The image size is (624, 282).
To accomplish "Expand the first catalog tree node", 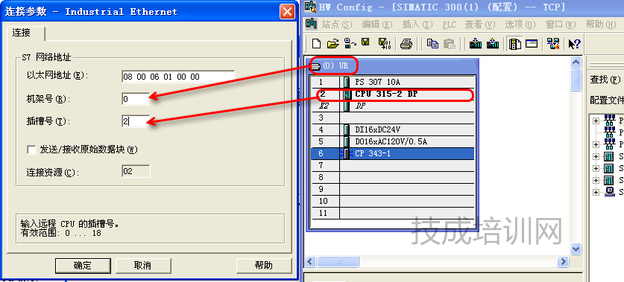I will pos(596,121).
